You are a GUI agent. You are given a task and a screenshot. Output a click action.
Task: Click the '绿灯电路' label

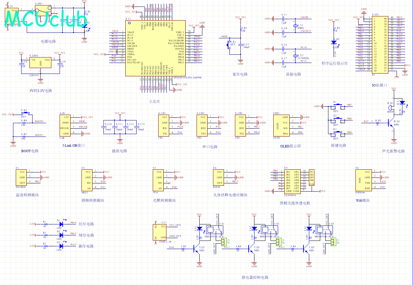[x=86, y=235]
